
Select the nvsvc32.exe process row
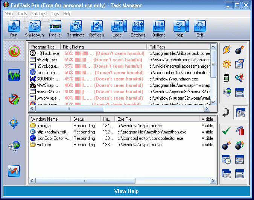coord(120,92)
